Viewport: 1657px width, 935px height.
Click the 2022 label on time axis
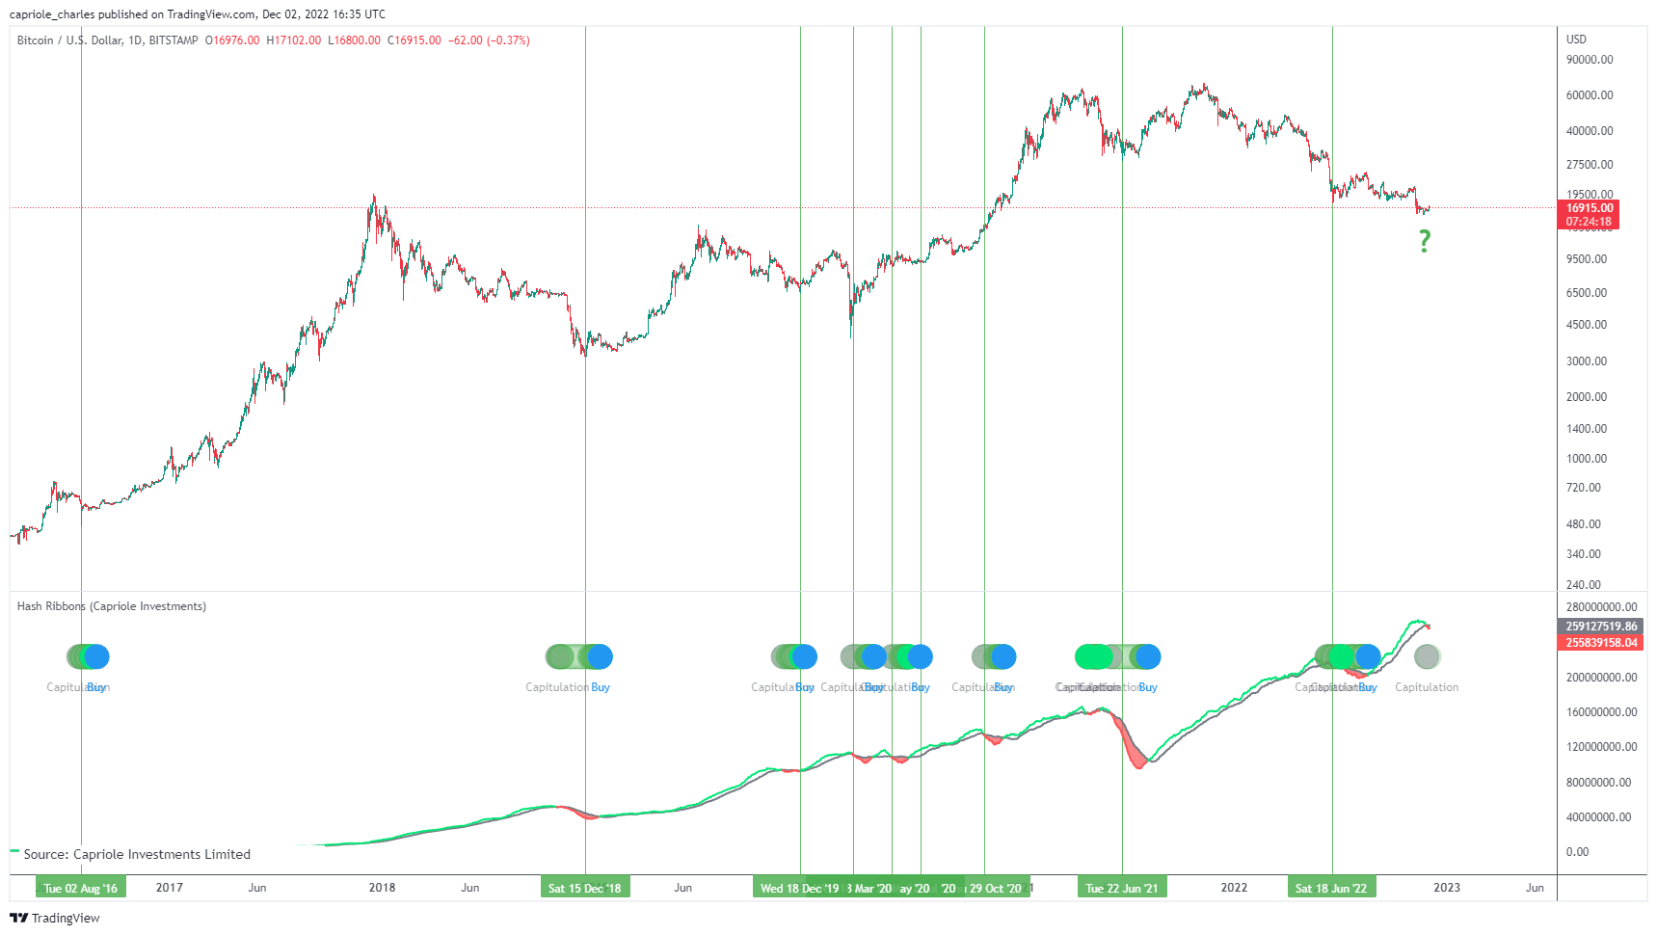[x=1234, y=888]
